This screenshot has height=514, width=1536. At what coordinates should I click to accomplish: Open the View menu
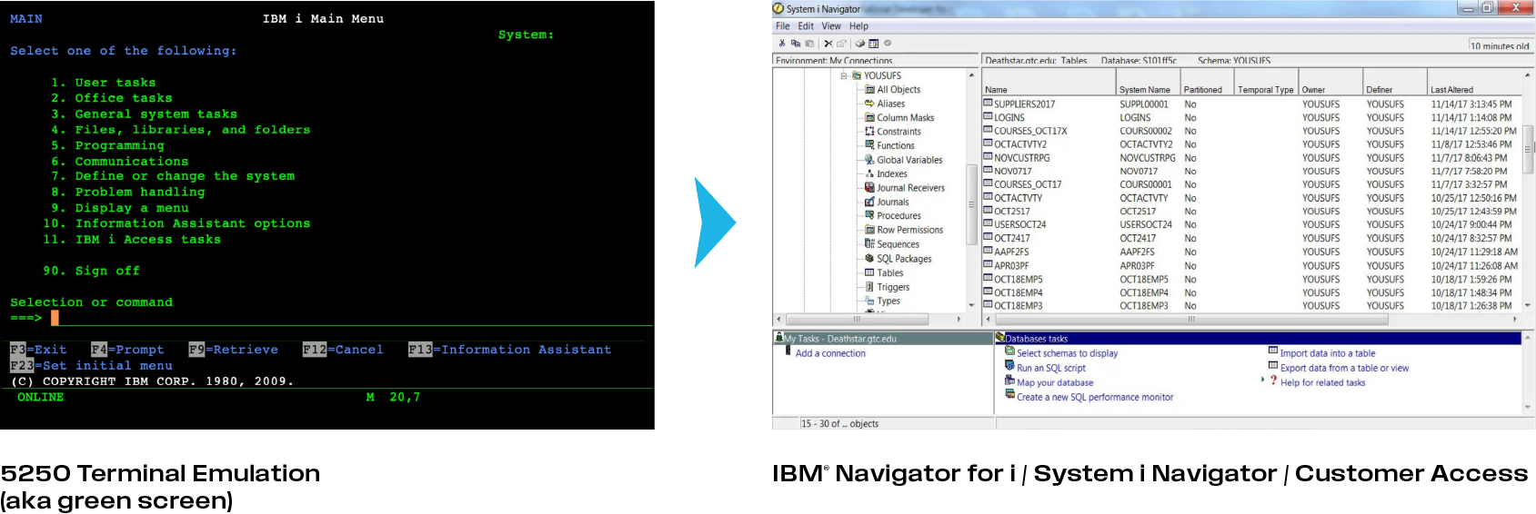[x=831, y=26]
